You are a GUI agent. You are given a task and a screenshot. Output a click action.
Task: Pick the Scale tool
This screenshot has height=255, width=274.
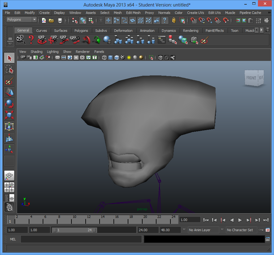coord(9,115)
